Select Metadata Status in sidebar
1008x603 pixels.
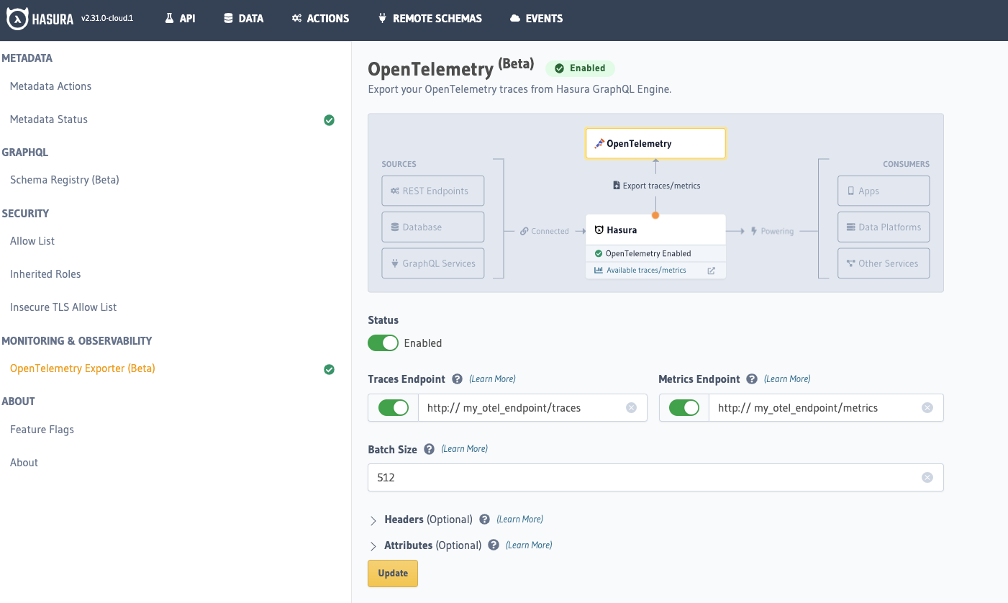pos(49,119)
